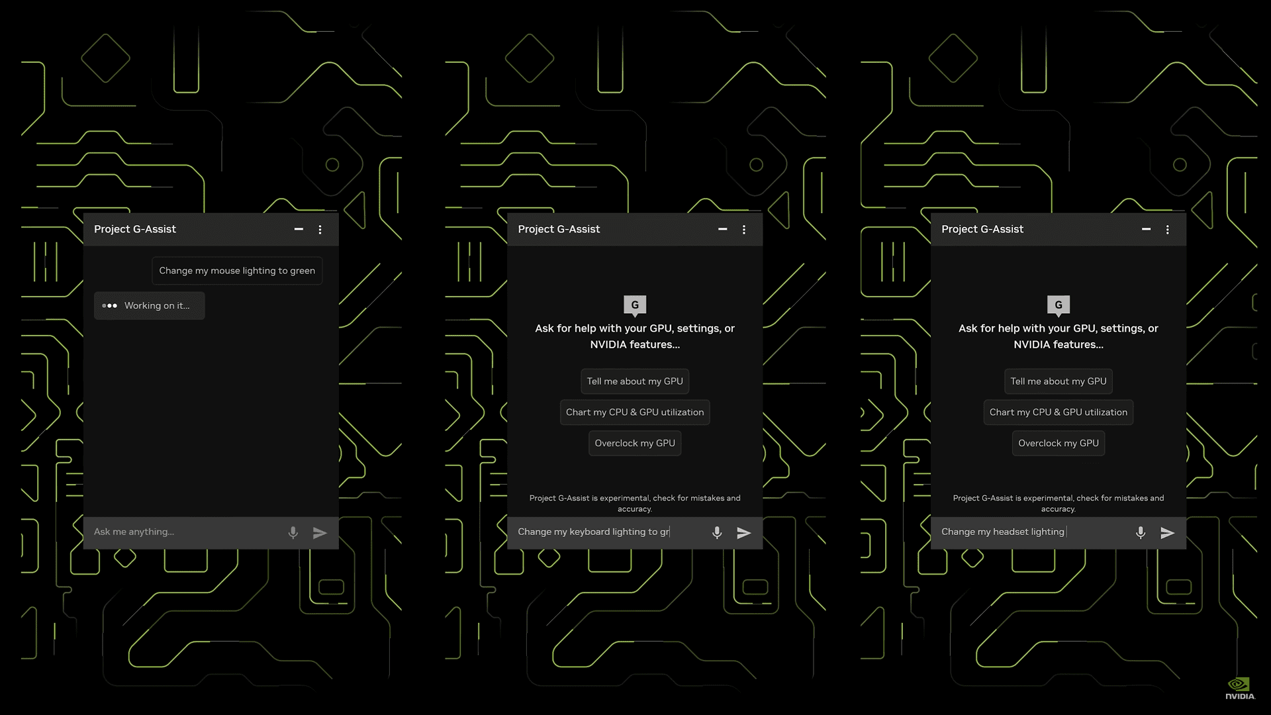Click the G-Assist avatar icon in right window
Screen dimensions: 1271x715
(x=1059, y=305)
